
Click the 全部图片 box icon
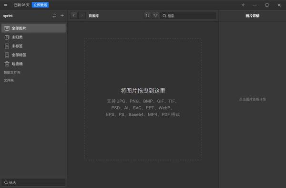[7, 28]
